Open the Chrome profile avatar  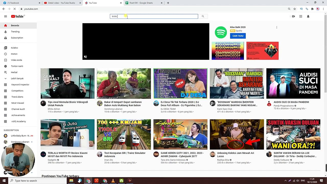[318, 9]
